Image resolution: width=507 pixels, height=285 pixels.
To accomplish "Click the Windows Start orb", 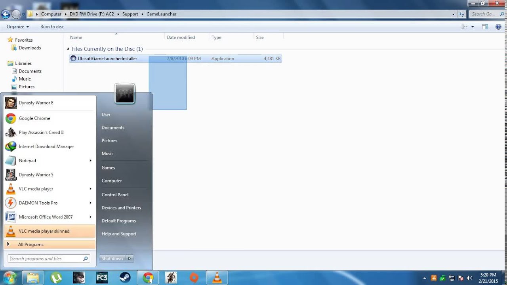I will point(10,277).
